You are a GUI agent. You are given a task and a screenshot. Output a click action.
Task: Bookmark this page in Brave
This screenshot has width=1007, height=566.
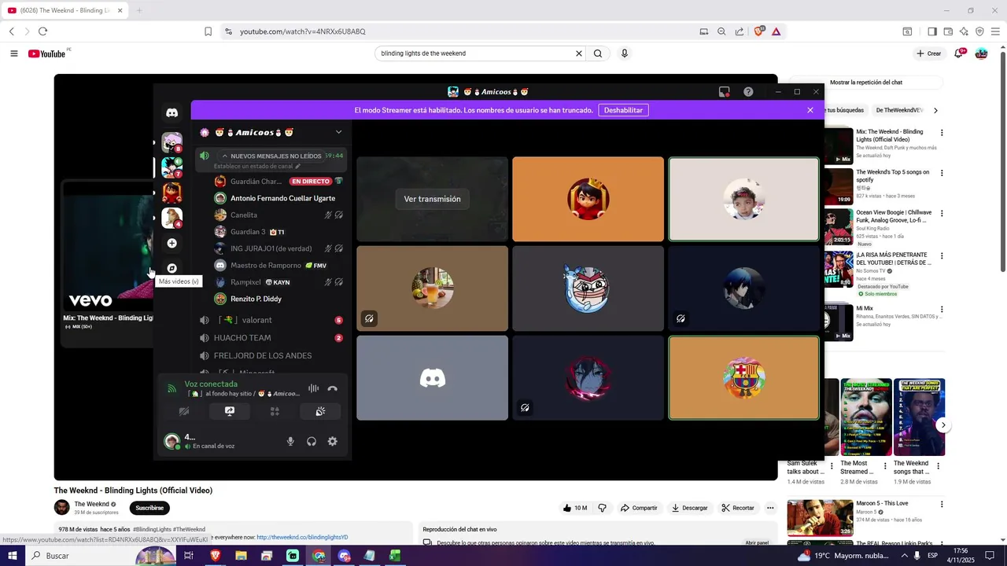click(208, 31)
